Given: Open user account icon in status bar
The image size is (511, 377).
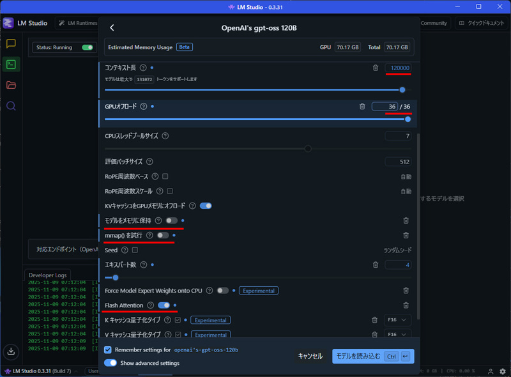Looking at the screenshot, I should 491,371.
